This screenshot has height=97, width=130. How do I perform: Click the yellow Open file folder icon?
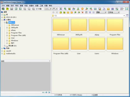coord(8,9)
